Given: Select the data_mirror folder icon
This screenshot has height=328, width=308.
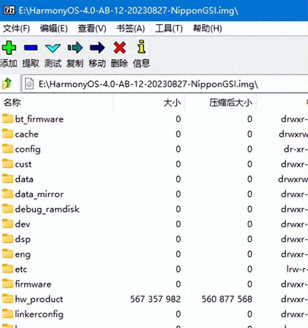Looking at the screenshot, I should [8, 194].
